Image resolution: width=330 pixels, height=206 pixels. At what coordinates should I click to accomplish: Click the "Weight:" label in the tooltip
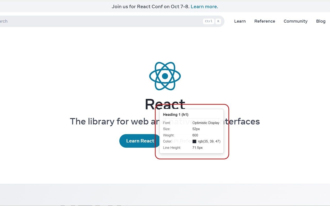(169, 135)
